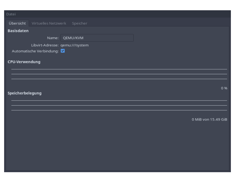Click the 0 % CPU usage value
Viewport: 235px width, 176px height.
(x=224, y=88)
